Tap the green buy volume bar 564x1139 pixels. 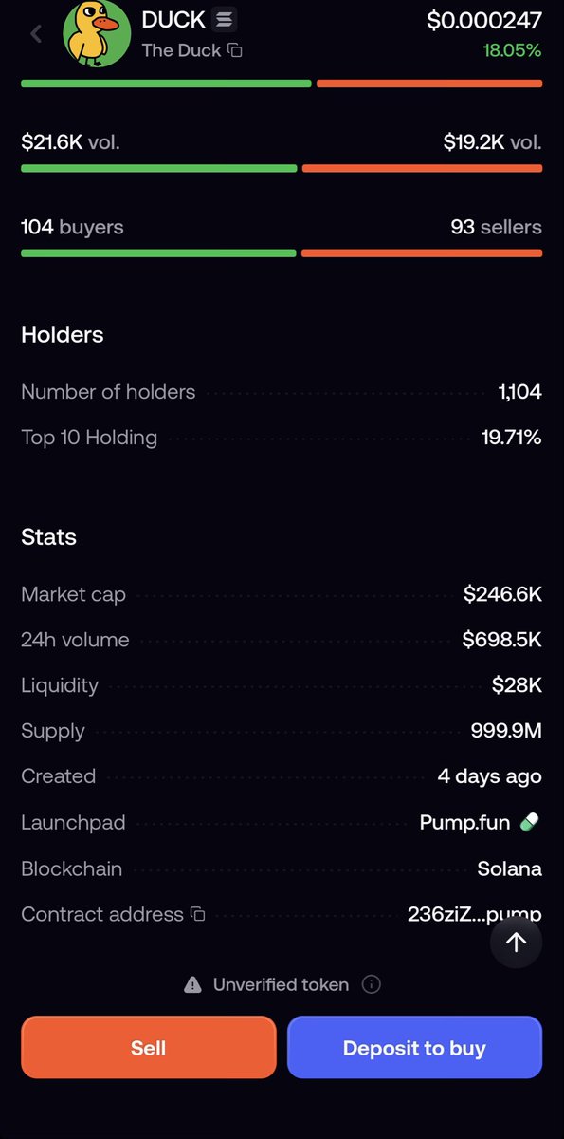[158, 168]
